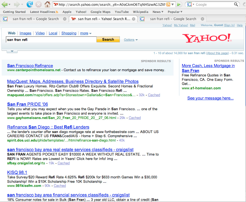Click the green Go arrow beside address bar
Viewport: 246px width, 202px height.
[x=179, y=4]
